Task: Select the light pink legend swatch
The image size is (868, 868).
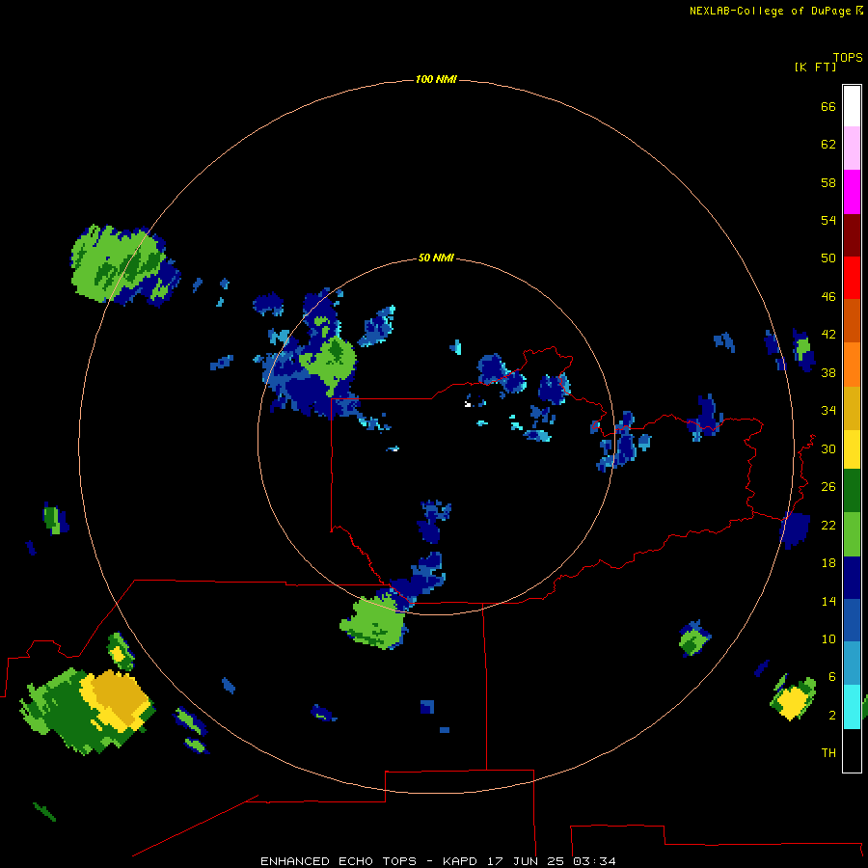Action: (852, 149)
